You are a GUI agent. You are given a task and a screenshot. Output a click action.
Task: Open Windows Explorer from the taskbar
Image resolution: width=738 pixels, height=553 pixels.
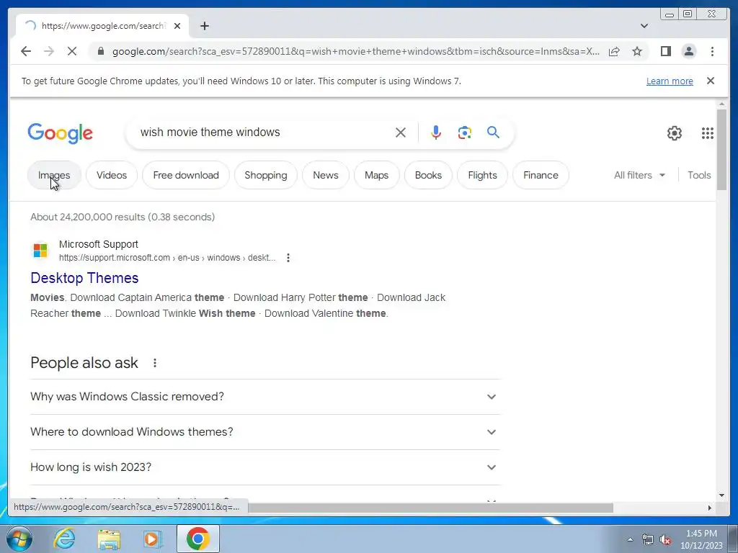coord(109,539)
